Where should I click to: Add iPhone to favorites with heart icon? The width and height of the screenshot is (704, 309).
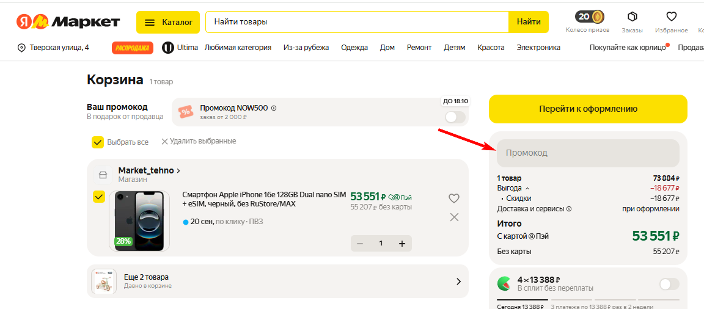[453, 198]
